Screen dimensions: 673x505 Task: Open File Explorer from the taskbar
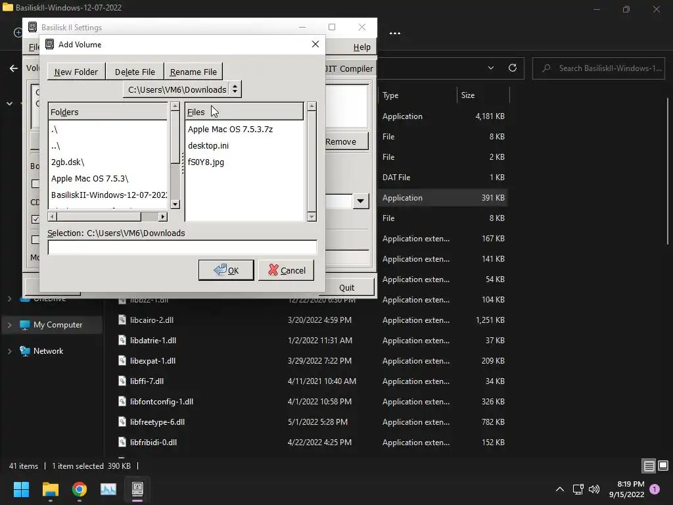[50, 489]
